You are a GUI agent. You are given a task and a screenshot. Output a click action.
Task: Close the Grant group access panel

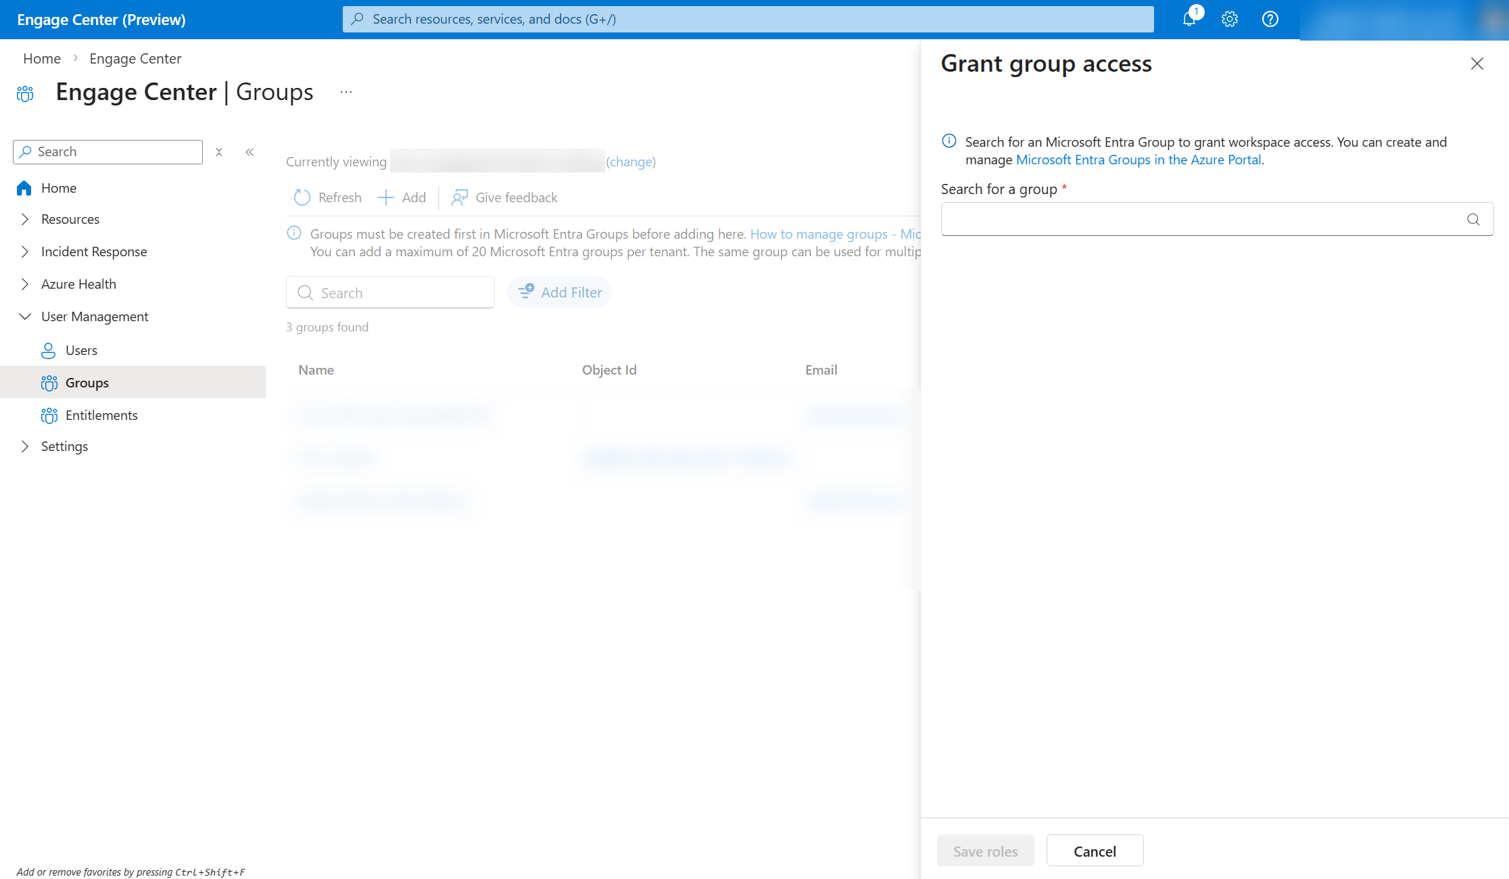tap(1477, 64)
